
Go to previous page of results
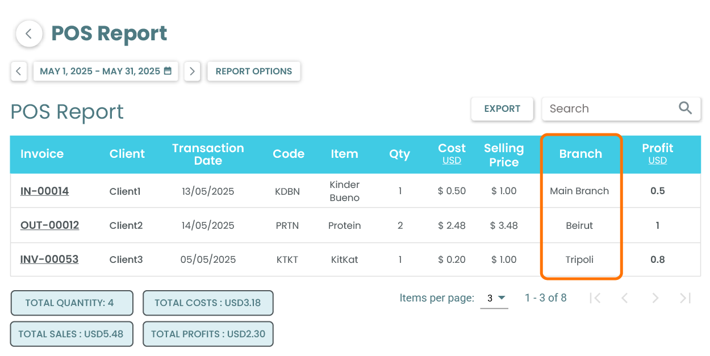click(x=624, y=298)
